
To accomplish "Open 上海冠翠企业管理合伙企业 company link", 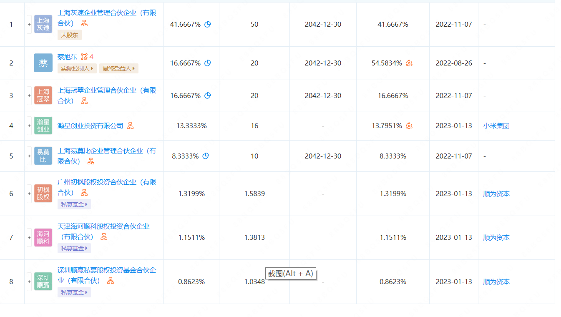I will (x=107, y=91).
